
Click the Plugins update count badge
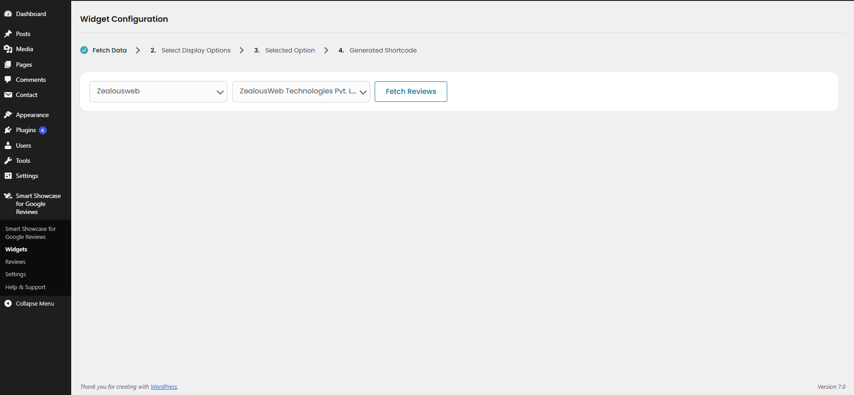pyautogui.click(x=43, y=130)
